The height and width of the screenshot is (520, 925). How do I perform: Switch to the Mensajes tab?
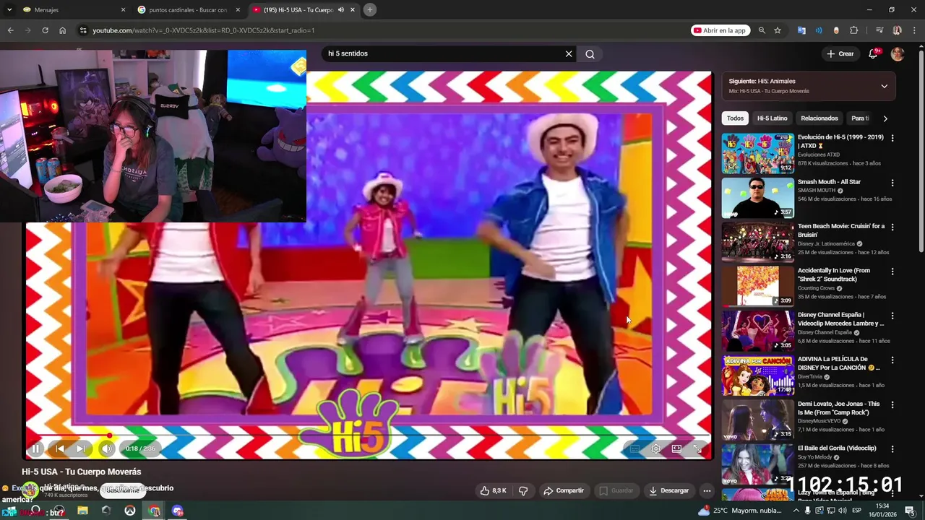point(72,10)
